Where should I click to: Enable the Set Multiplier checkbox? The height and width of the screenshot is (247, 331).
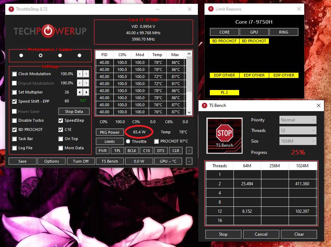click(x=14, y=92)
